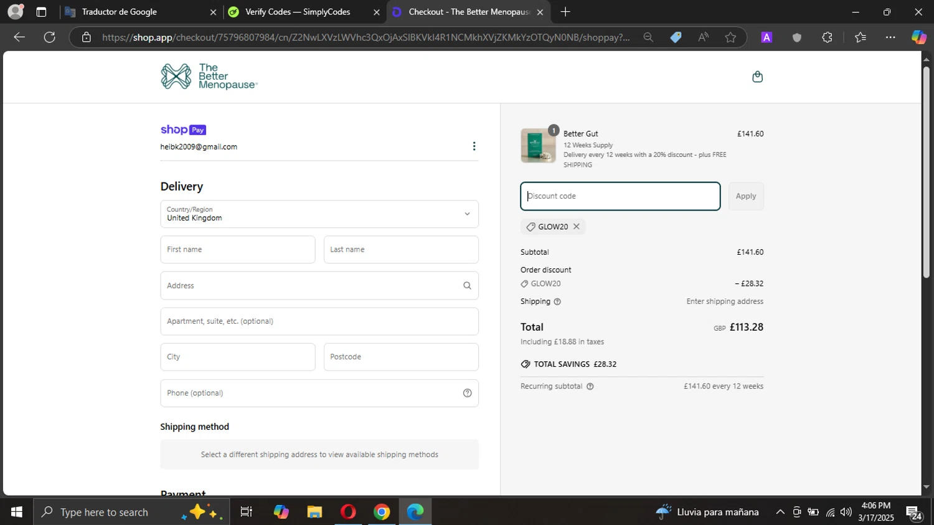
Task: Open Copilot sidebar icon
Action: [919, 37]
